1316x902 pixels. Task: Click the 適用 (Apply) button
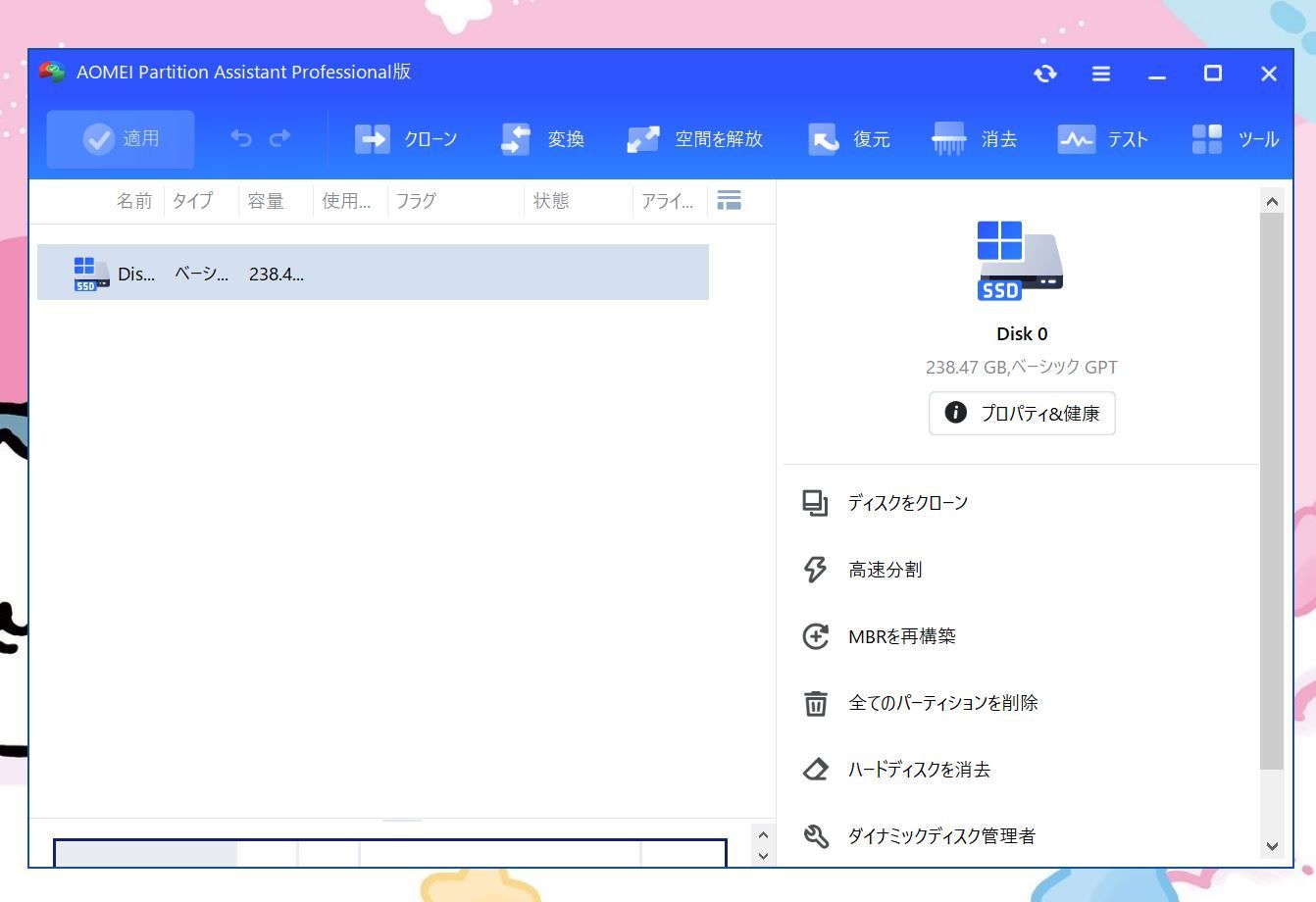121,139
